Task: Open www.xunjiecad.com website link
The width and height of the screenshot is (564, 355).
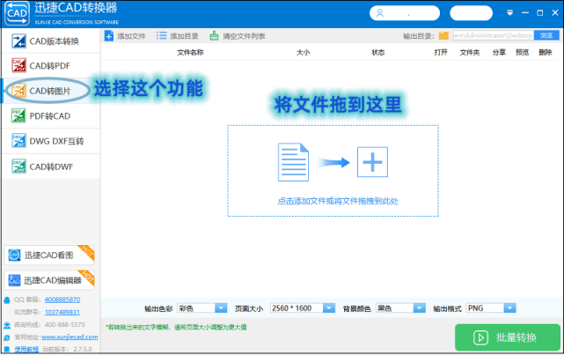Action: click(x=70, y=337)
